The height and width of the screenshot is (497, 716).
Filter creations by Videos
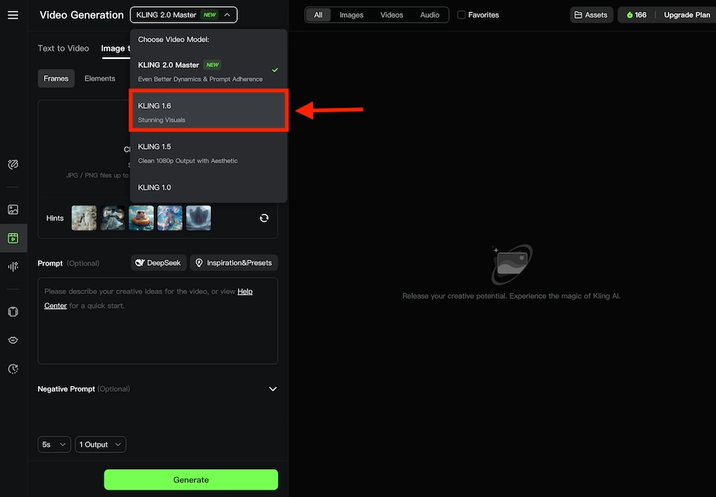pyautogui.click(x=391, y=15)
